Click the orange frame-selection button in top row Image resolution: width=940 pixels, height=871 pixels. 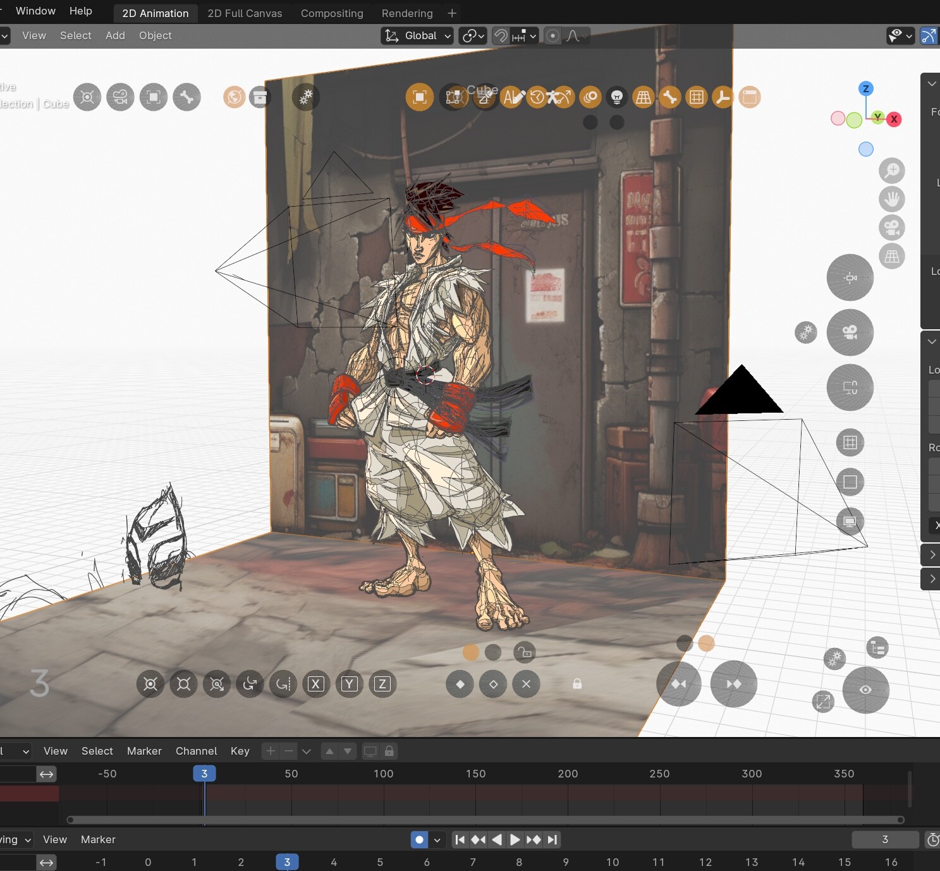click(420, 97)
